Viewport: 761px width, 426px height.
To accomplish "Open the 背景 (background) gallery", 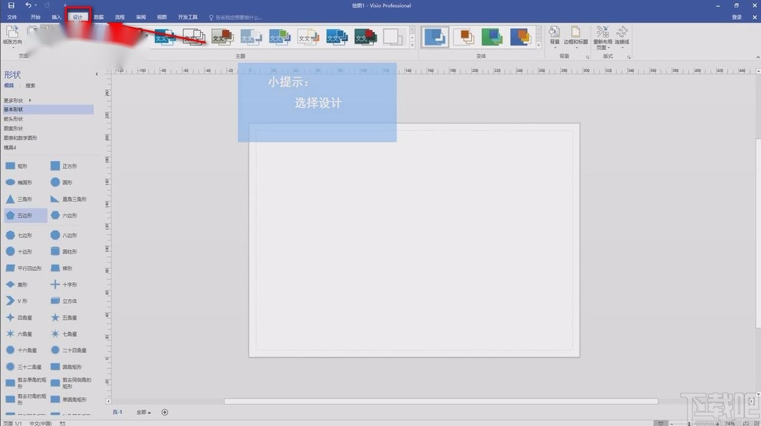I will 555,37.
